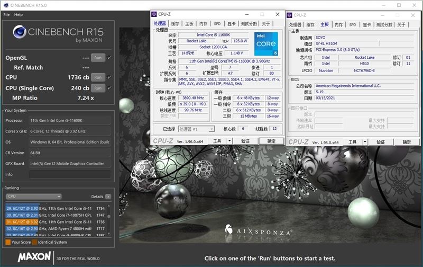Screen dimensions: 423x267
Task: Close the front CPU-Z window
Action: [277, 14]
